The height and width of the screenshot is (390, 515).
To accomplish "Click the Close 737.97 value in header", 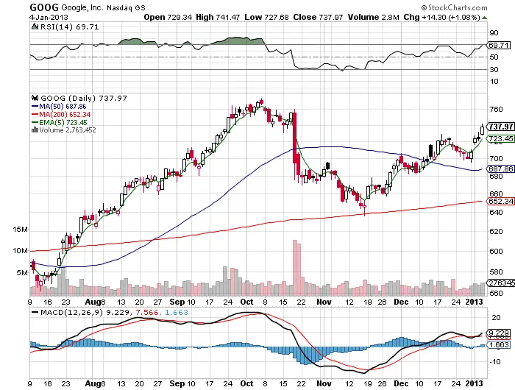I will tap(318, 17).
